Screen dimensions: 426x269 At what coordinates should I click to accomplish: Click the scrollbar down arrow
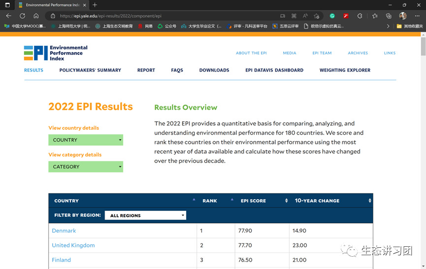click(423, 267)
